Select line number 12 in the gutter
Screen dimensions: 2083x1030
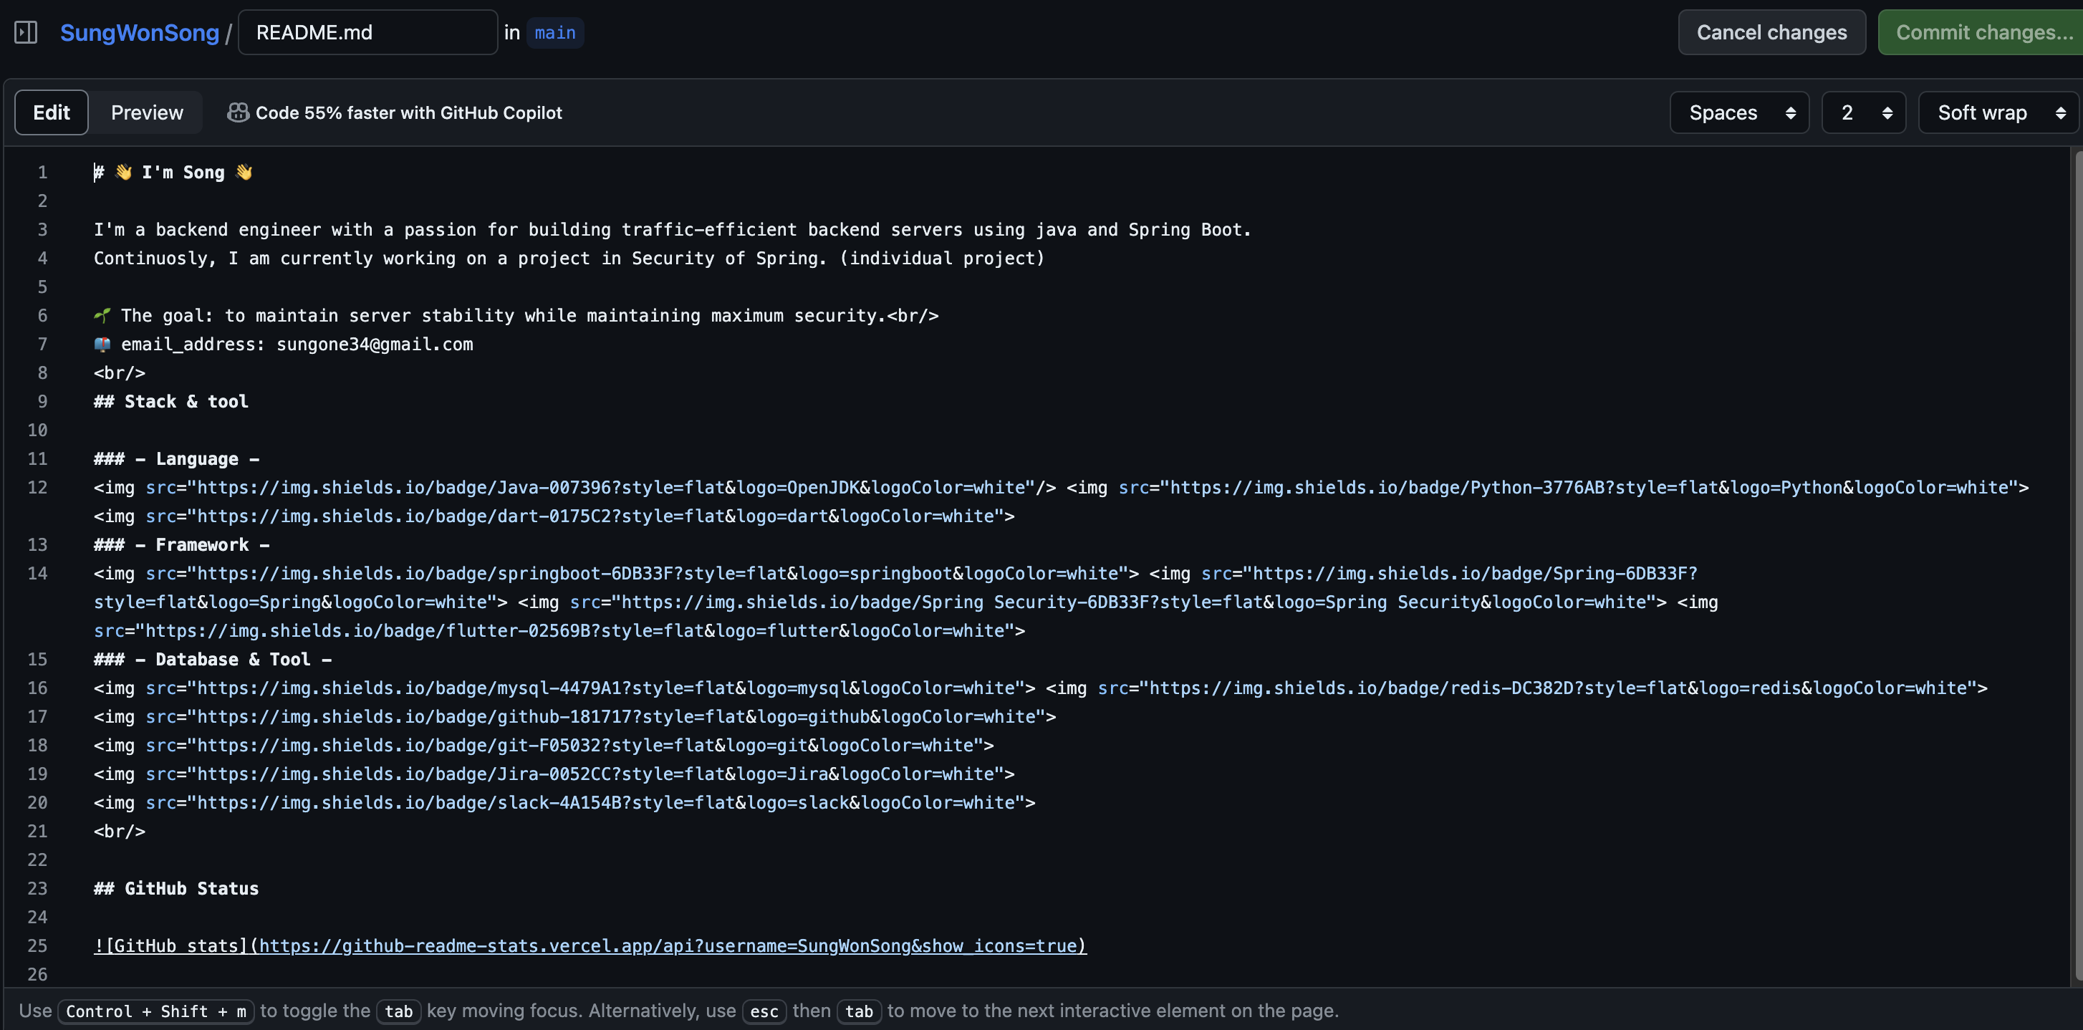point(37,488)
